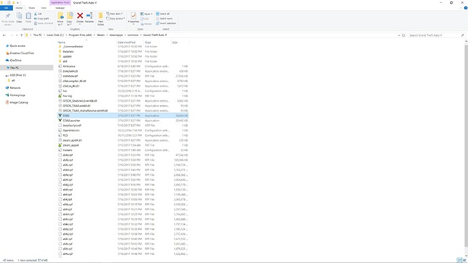Image resolution: width=468 pixels, height=263 pixels.
Task: Open address bar history dropdown arrow
Action: click(399, 35)
